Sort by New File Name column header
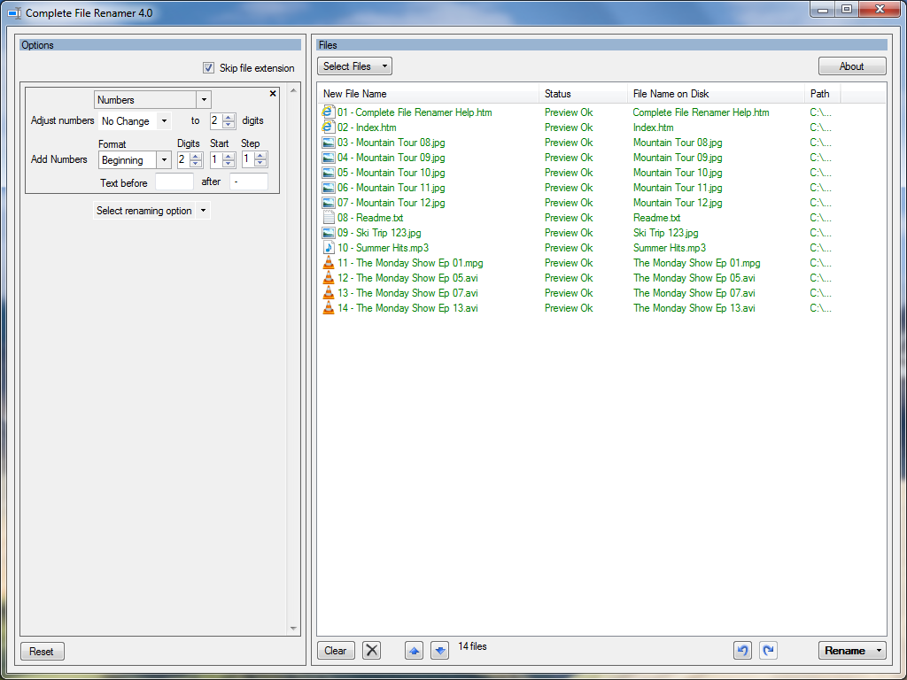 (x=428, y=94)
